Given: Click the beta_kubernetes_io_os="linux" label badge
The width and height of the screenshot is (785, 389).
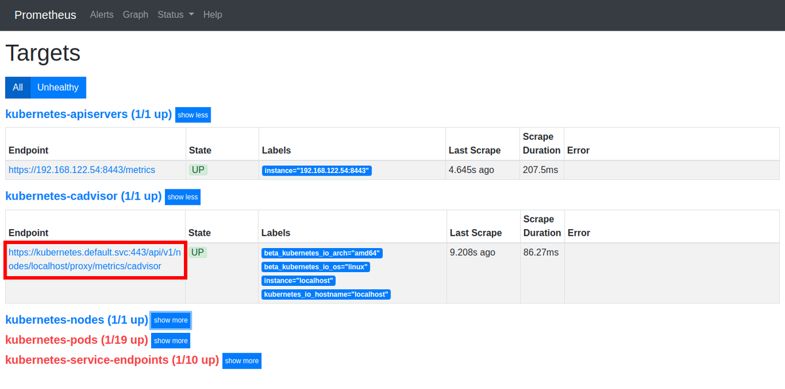Looking at the screenshot, I should (x=316, y=267).
